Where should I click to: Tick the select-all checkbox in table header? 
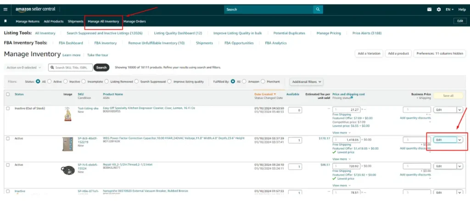[x=8, y=94]
